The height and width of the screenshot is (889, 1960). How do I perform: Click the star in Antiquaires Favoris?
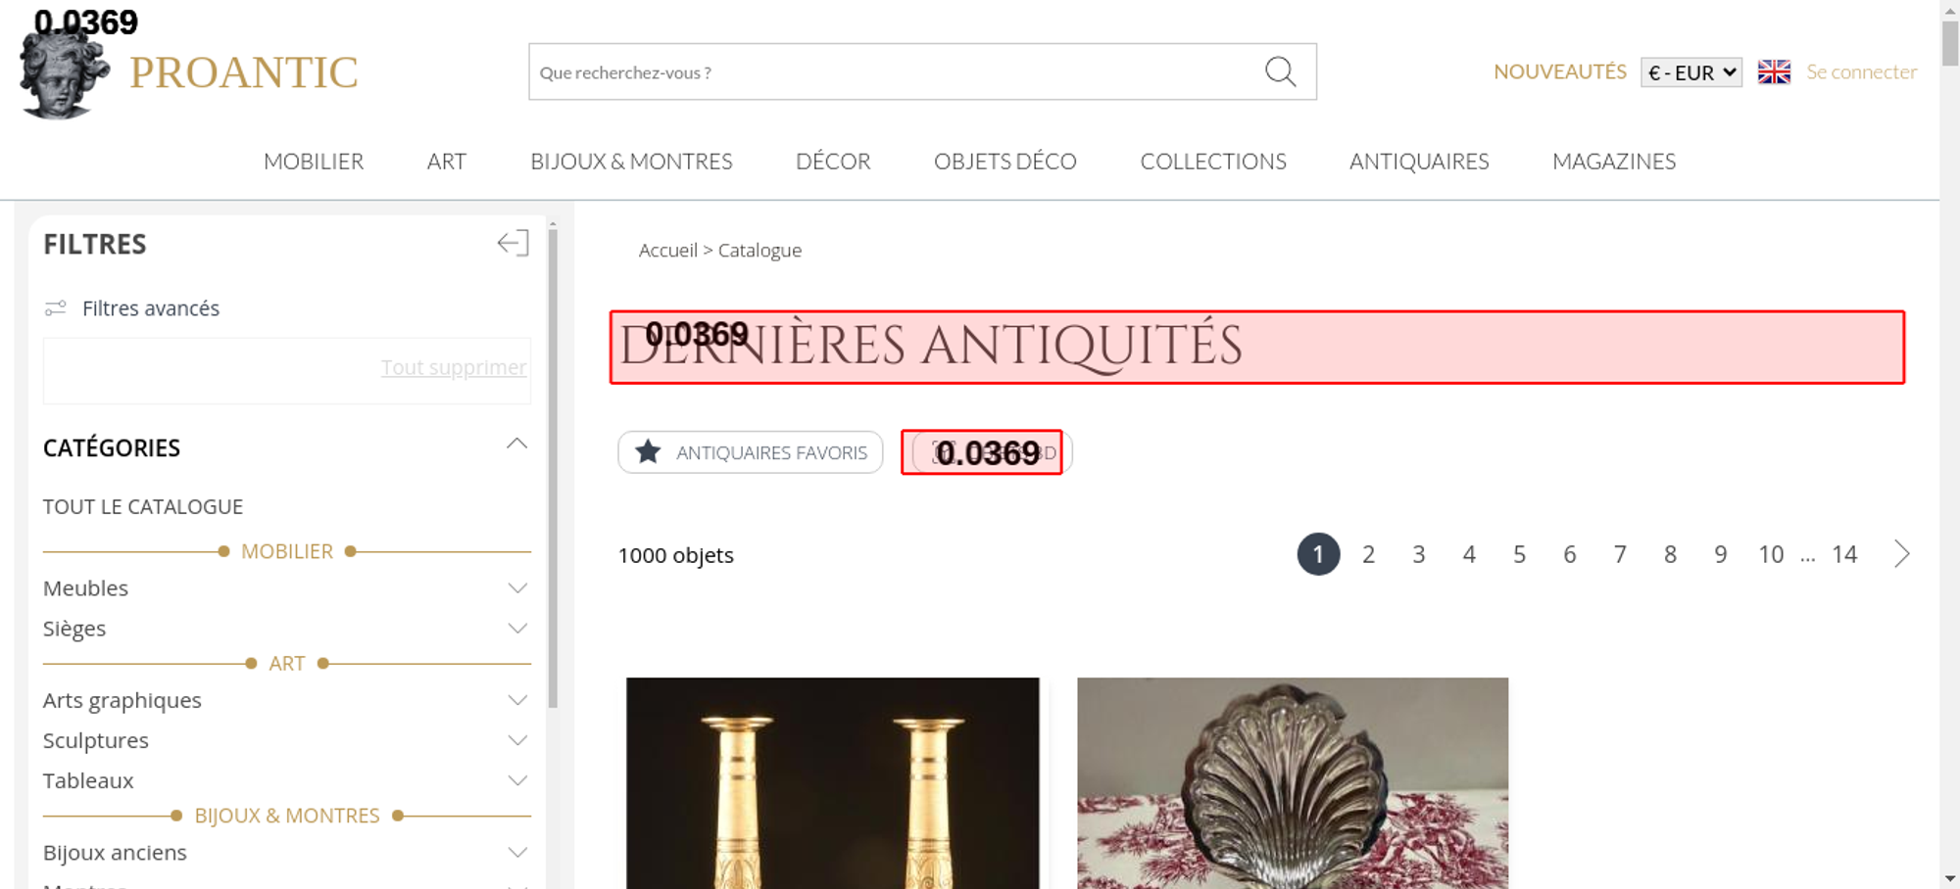[x=648, y=452]
